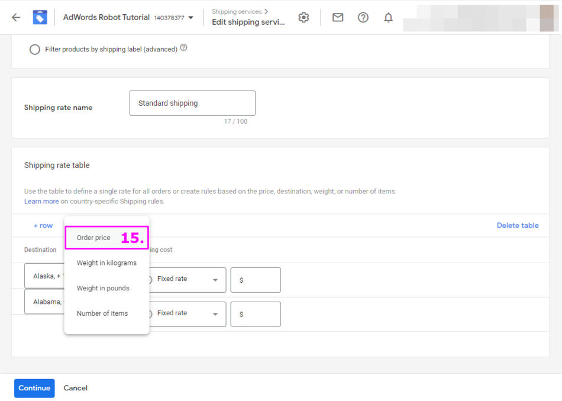Click the shipping label help info icon
Image resolution: width=562 pixels, height=401 pixels.
coord(183,48)
